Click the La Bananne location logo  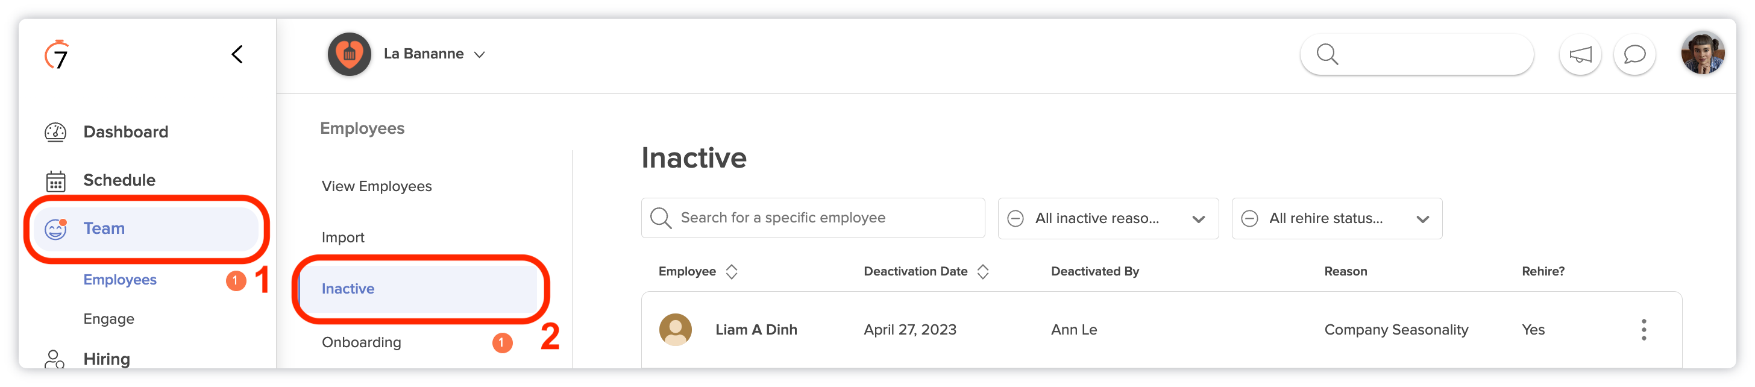(349, 54)
